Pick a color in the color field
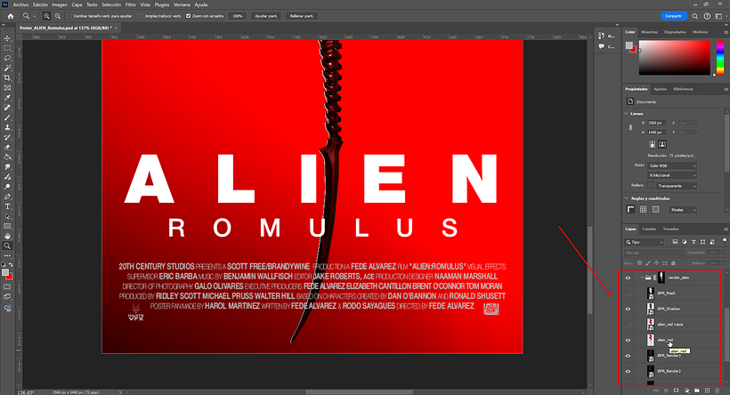Image resolution: width=730 pixels, height=395 pixels. (675, 58)
